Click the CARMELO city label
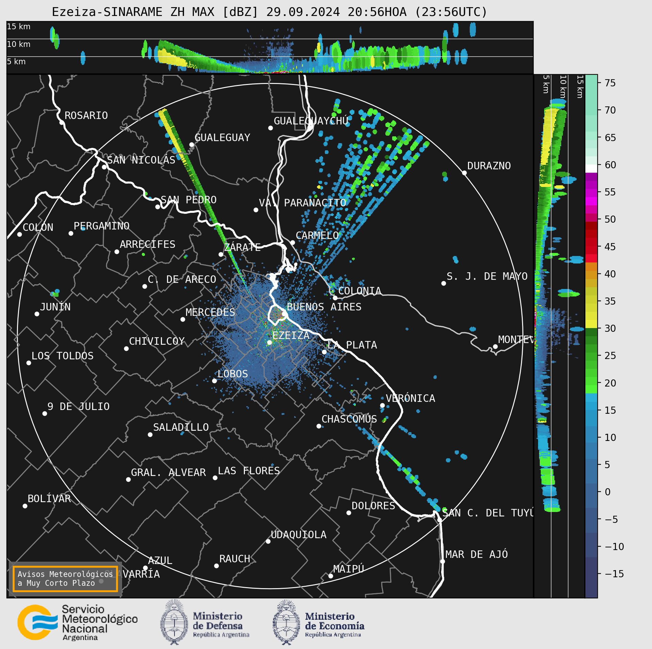The width and height of the screenshot is (652, 649). 317,235
